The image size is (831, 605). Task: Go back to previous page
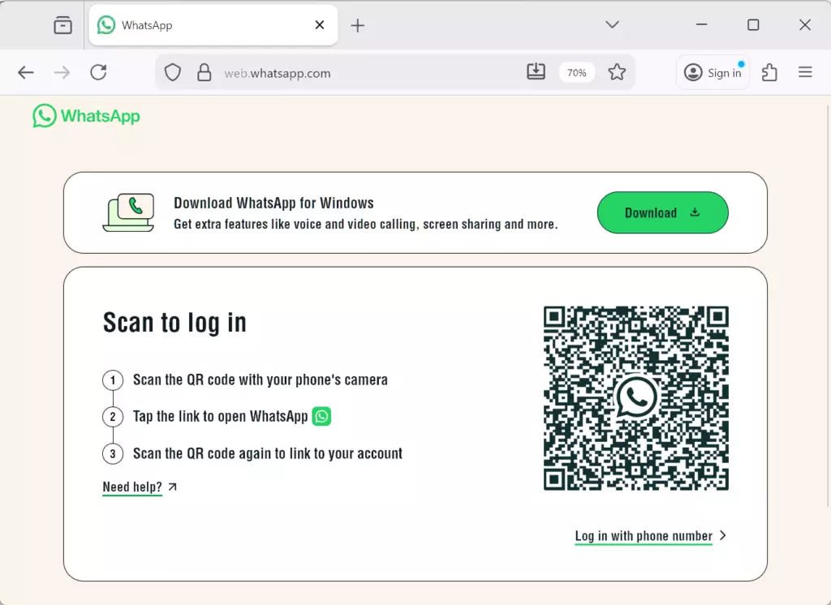26,73
